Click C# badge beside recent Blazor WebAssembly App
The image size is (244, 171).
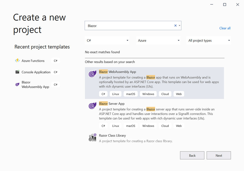[x=56, y=84]
